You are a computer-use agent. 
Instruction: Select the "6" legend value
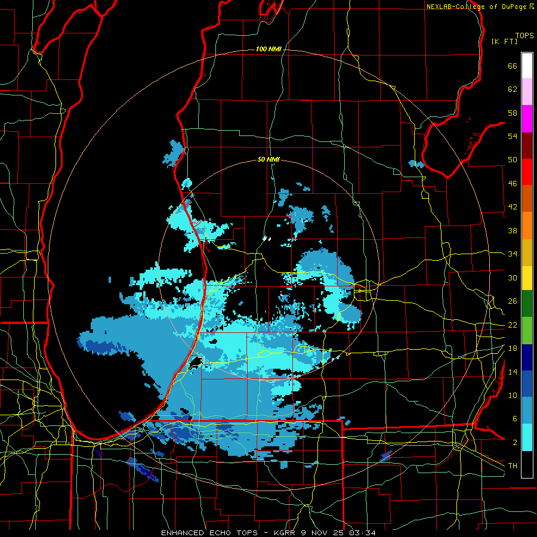[x=514, y=419]
